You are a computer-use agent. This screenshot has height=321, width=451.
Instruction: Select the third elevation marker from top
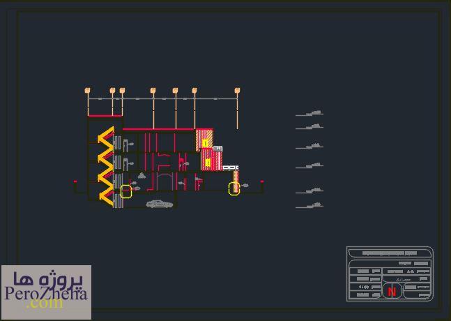coord(309,147)
